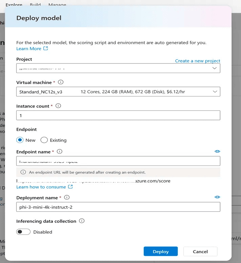The image size is (241, 263).
Task: Click the Deployment name field phi-3-mini-4k-instruct-2
Action: click(x=118, y=207)
